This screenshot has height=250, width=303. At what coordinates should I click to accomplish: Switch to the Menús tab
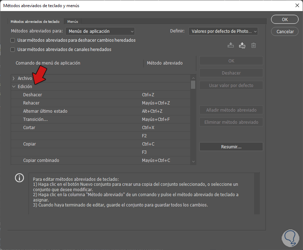tap(73, 22)
